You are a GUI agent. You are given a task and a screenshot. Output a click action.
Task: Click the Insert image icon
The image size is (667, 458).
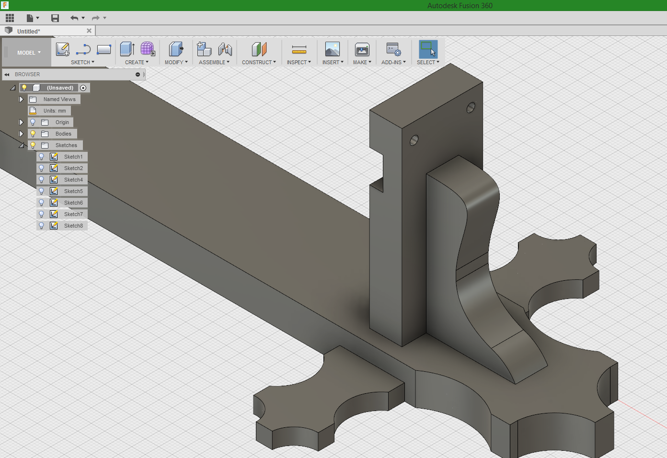tap(333, 49)
